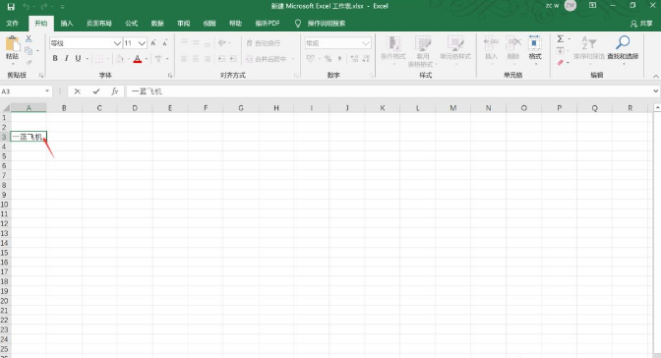Viewport: 661px width, 358px height.
Task: Click the Redo arrow icon
Action: click(x=44, y=6)
